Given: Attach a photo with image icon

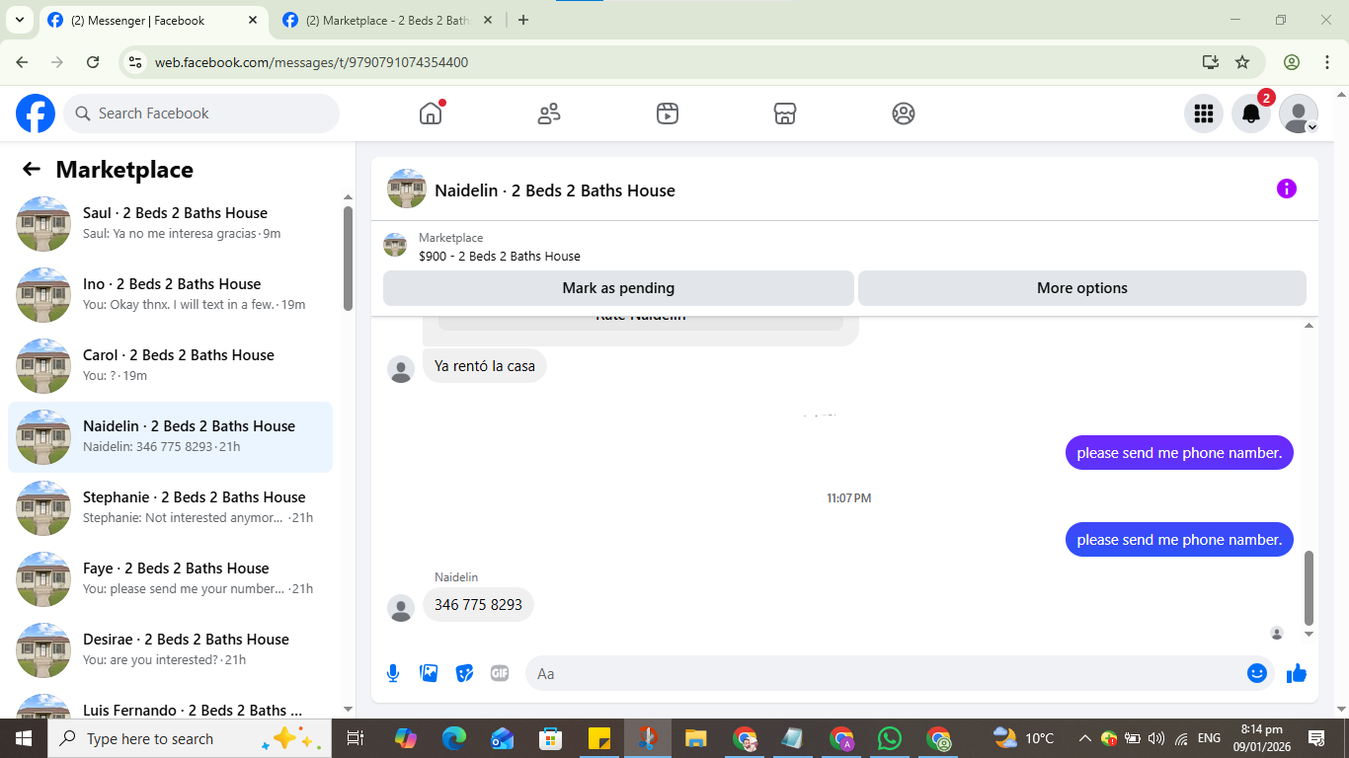Looking at the screenshot, I should pos(429,673).
